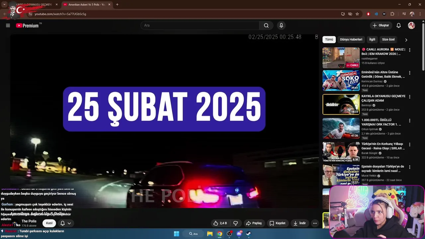Click the browser address bar URL
The height and width of the screenshot is (239, 425).
pyautogui.click(x=60, y=14)
